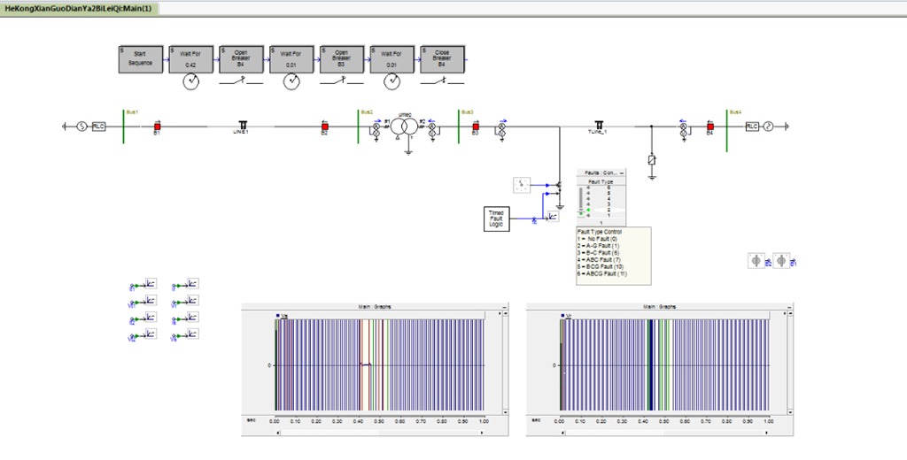Screen dimensions: 907x460
Task: Select the first Open Breaker B4 block
Action: 241,59
